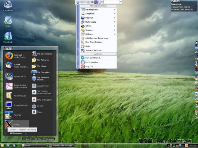Open My Network Places in the start menu

[x=43, y=78]
